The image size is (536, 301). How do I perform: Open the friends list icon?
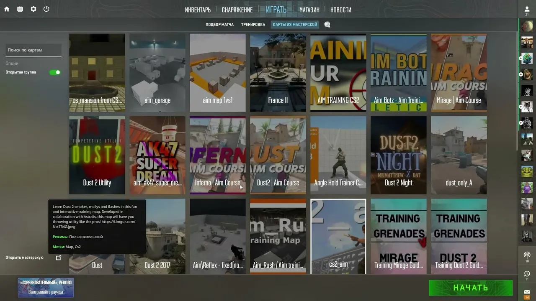coord(527,10)
